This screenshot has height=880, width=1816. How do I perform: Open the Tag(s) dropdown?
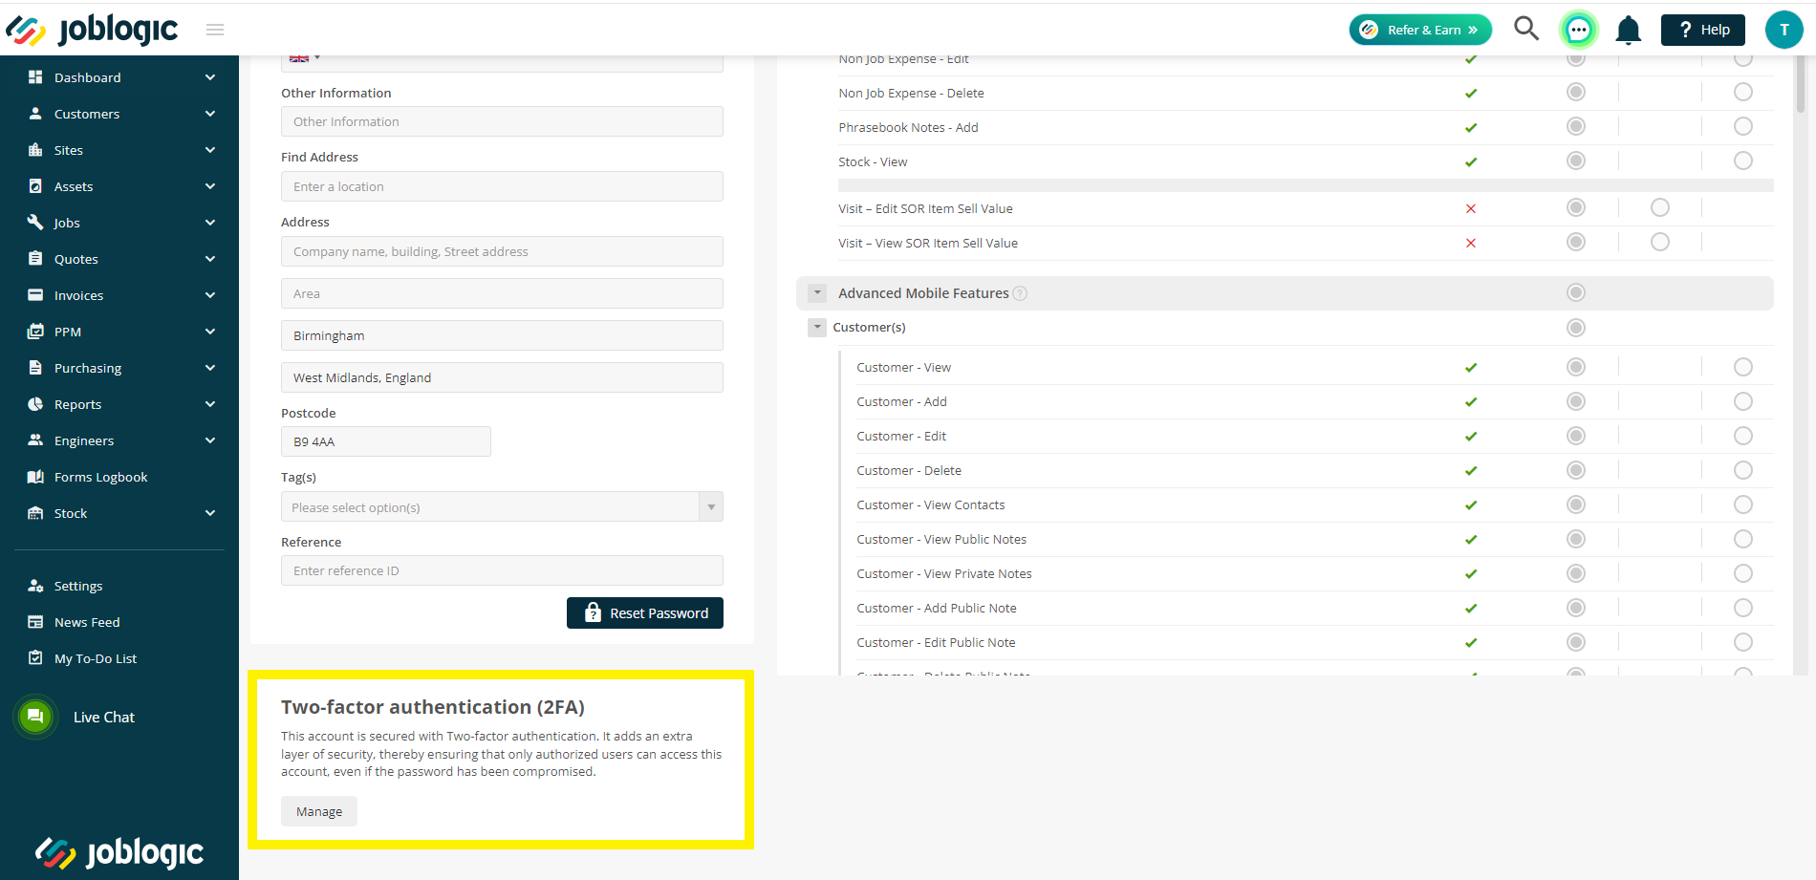[x=502, y=506]
